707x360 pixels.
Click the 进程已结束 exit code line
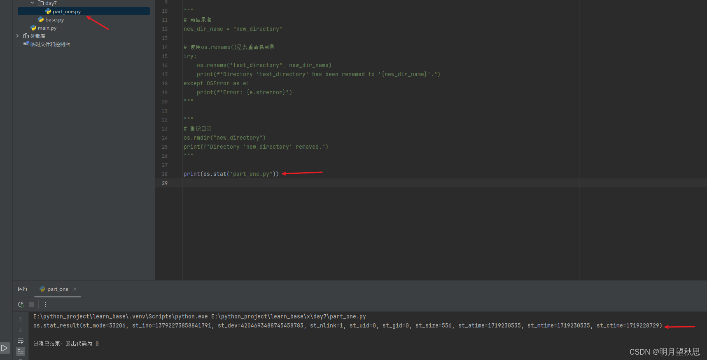[66, 344]
